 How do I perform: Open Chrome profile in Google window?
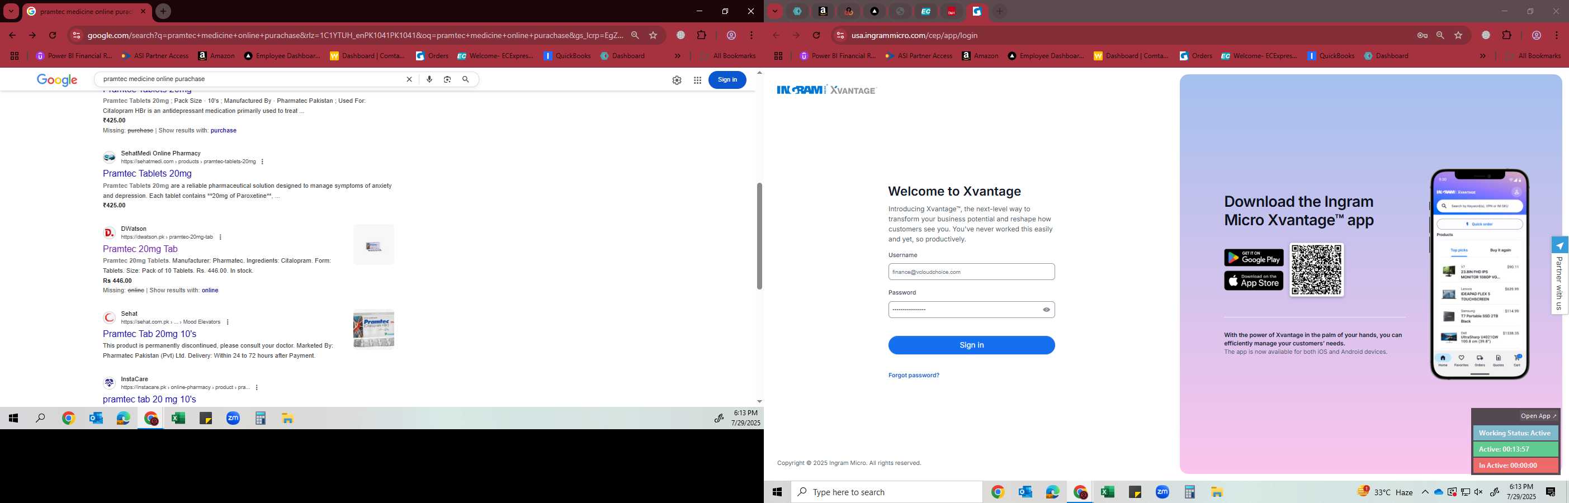pyautogui.click(x=731, y=35)
